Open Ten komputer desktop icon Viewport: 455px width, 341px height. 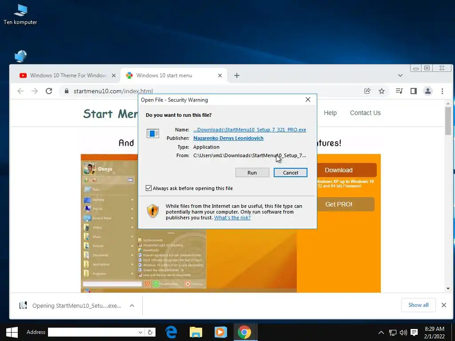click(20, 15)
